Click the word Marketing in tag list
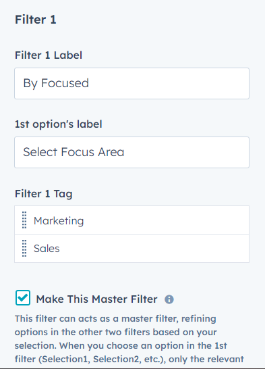This screenshot has width=265, height=369. click(59, 221)
